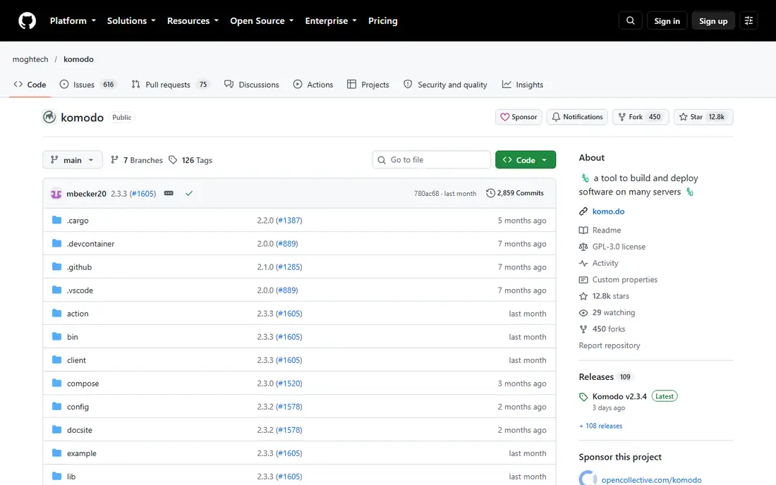View 12.8k stars link

pos(611,295)
